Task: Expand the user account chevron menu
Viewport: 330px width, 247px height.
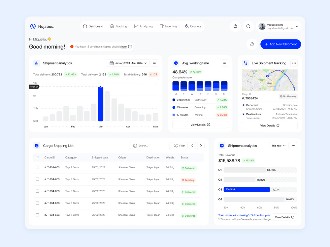Action: tap(297, 26)
